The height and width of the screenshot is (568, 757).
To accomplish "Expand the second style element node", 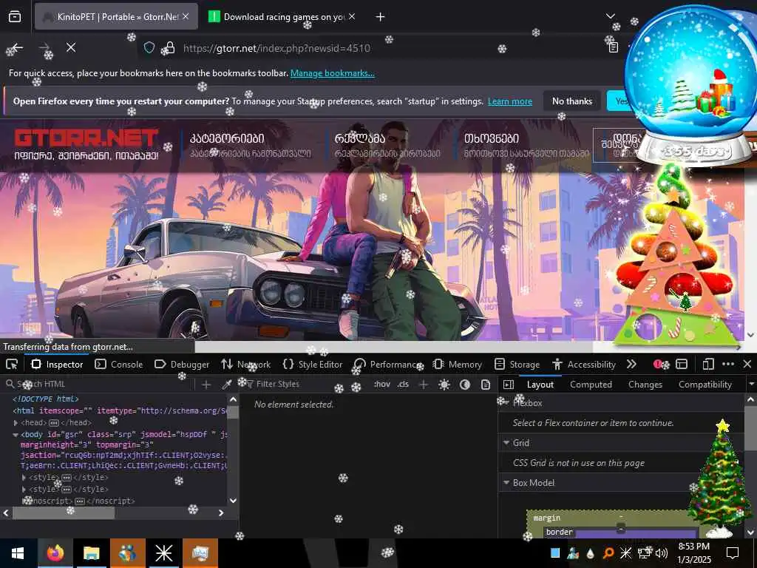I will [x=24, y=490].
